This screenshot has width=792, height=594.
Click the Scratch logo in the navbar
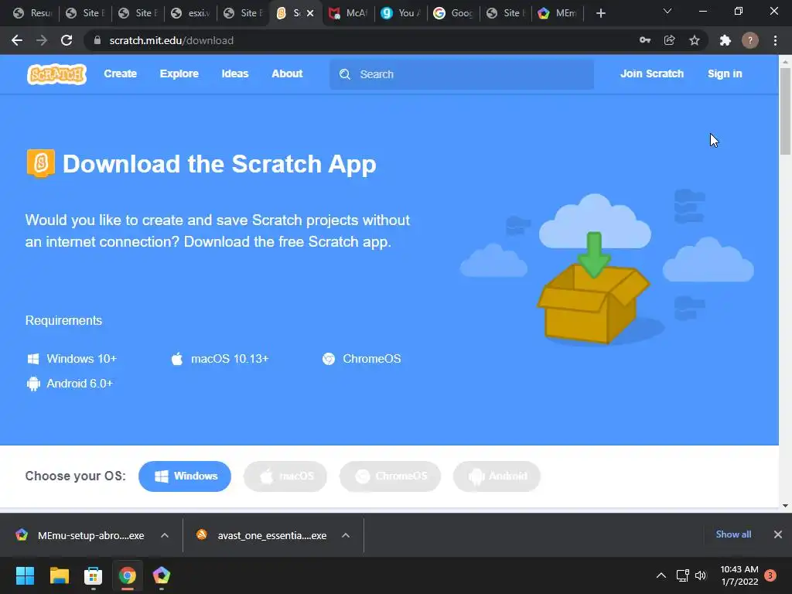coord(56,73)
